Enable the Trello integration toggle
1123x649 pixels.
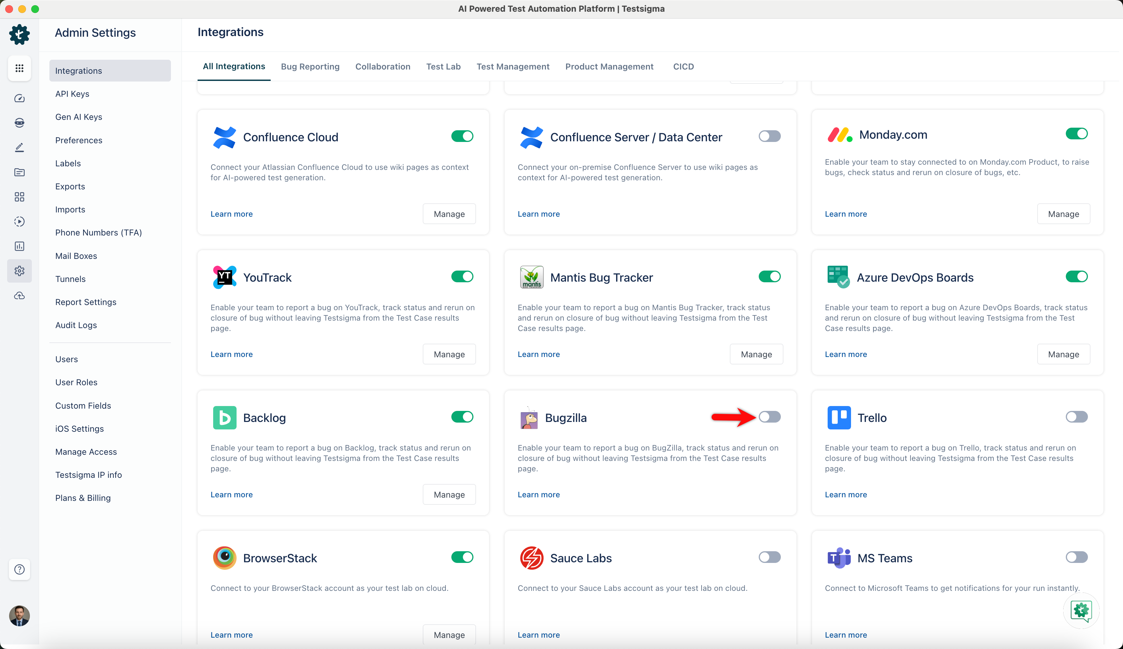click(x=1077, y=417)
